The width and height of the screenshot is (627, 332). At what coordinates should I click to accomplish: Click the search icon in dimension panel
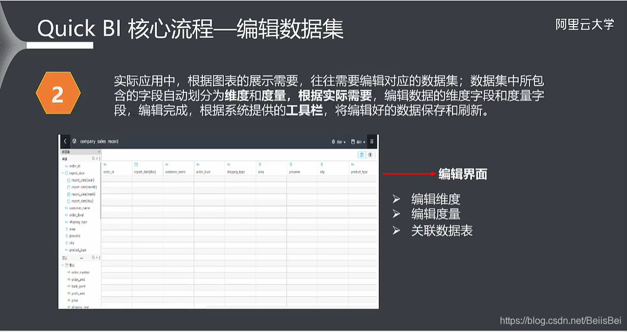[x=94, y=159]
